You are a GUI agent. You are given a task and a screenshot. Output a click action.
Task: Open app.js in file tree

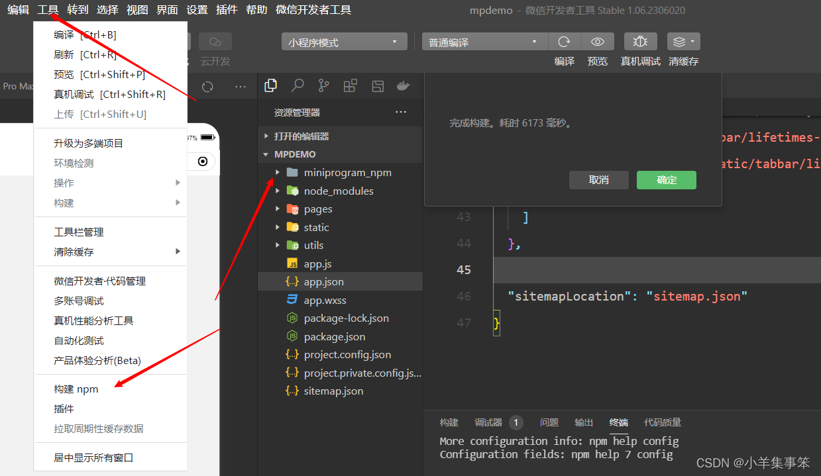pyautogui.click(x=341, y=263)
